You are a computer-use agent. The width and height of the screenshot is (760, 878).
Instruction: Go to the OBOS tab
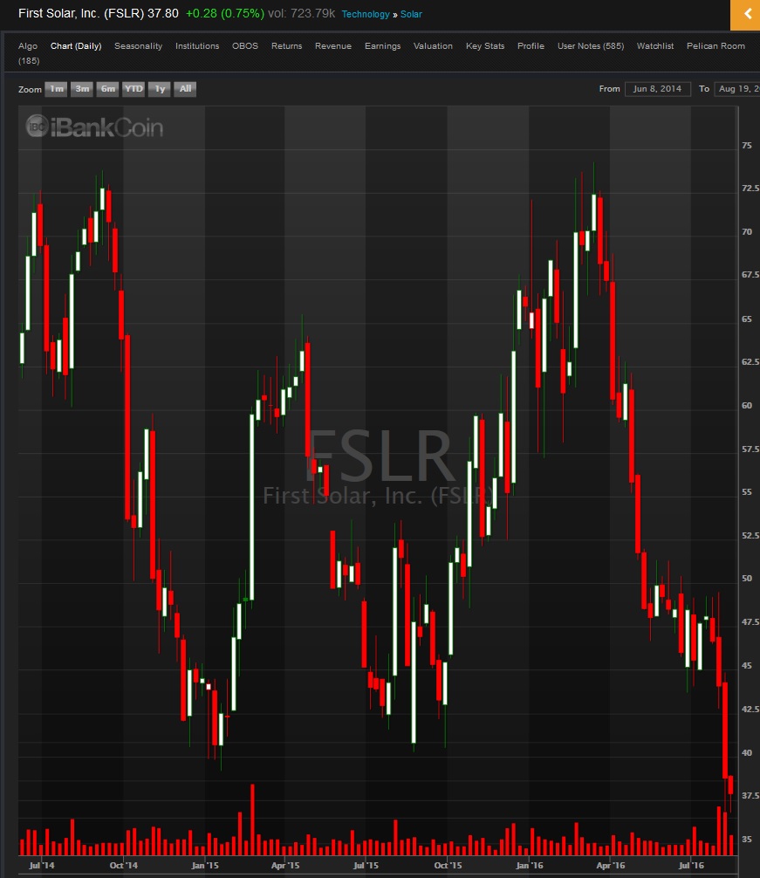tap(245, 46)
